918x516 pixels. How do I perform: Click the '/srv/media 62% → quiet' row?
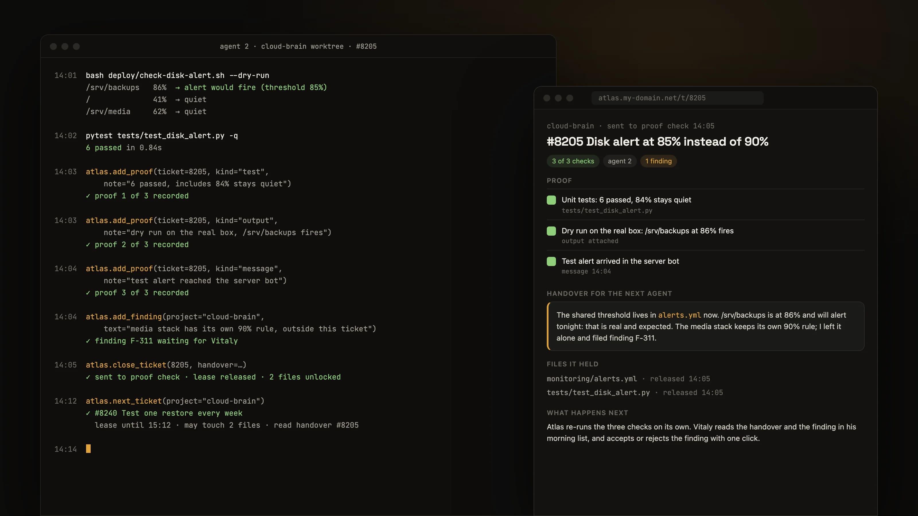tap(146, 112)
